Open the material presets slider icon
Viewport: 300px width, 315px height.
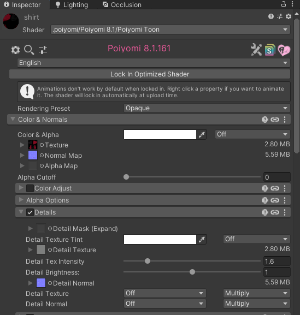[x=280, y=16]
